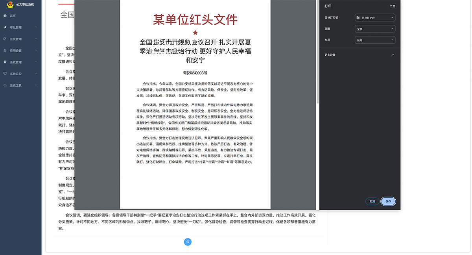Click the print preview page

point(195,118)
